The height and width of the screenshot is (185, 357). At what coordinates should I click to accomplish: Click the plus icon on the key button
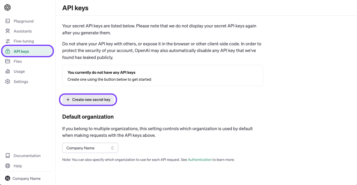(x=68, y=99)
